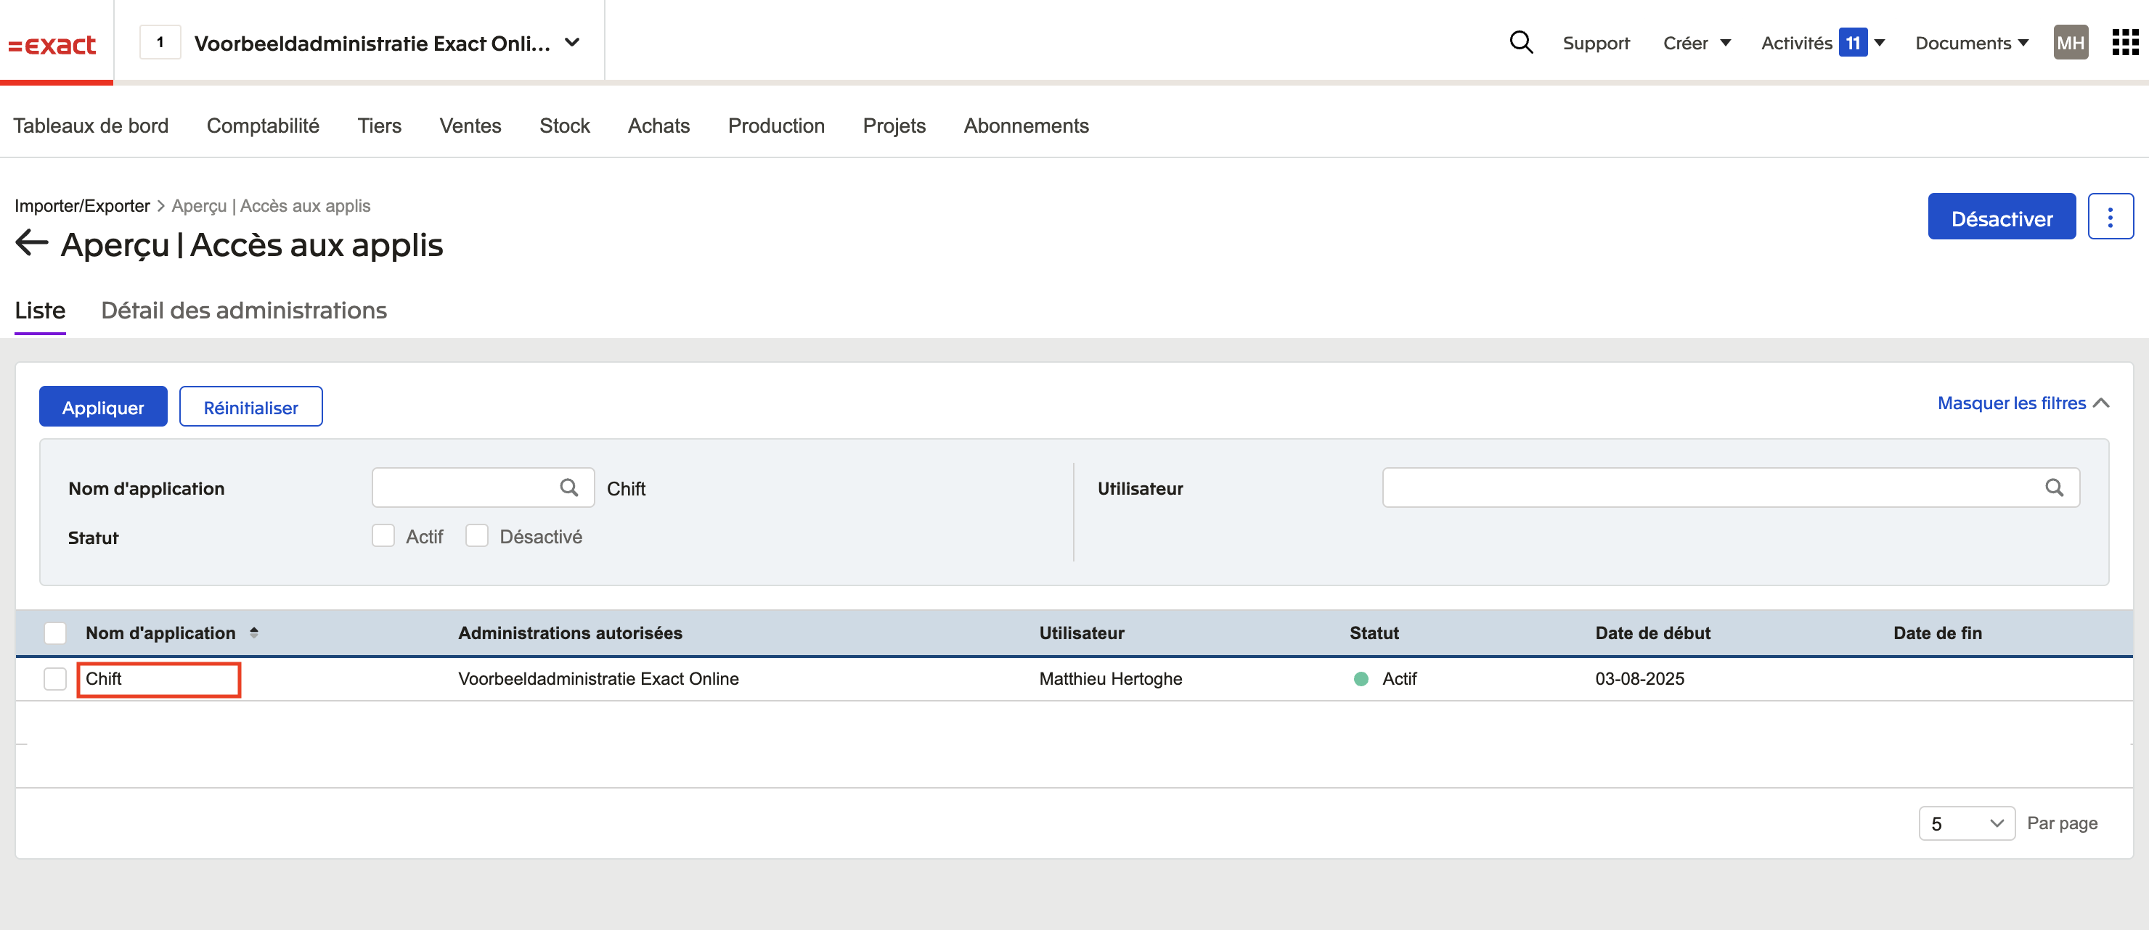Sort by Nom d'application column arrow
2149x930 pixels.
coord(253,633)
